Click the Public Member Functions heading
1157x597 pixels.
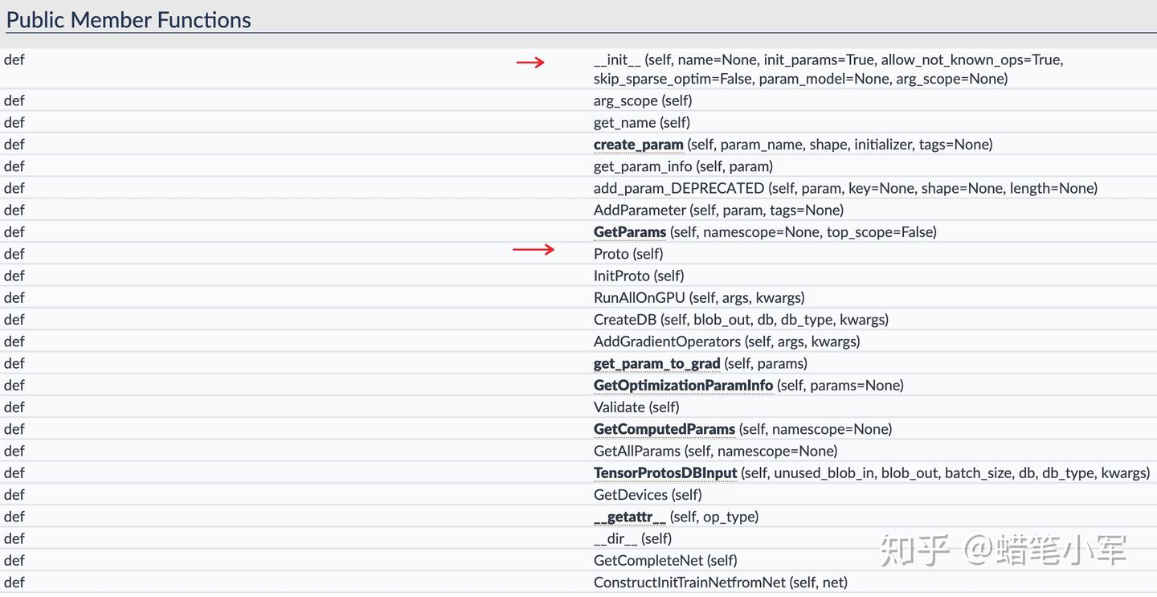click(129, 20)
